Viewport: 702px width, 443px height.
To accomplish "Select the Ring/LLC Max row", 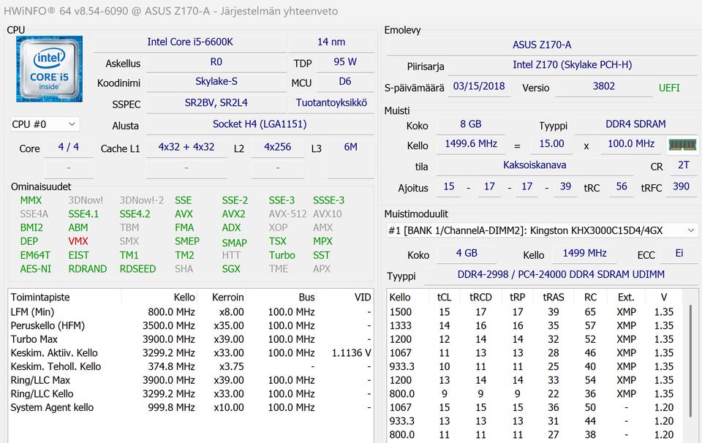I will 191,380.
